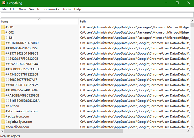Select the #acjstb.aliyun.com name text

19,122
